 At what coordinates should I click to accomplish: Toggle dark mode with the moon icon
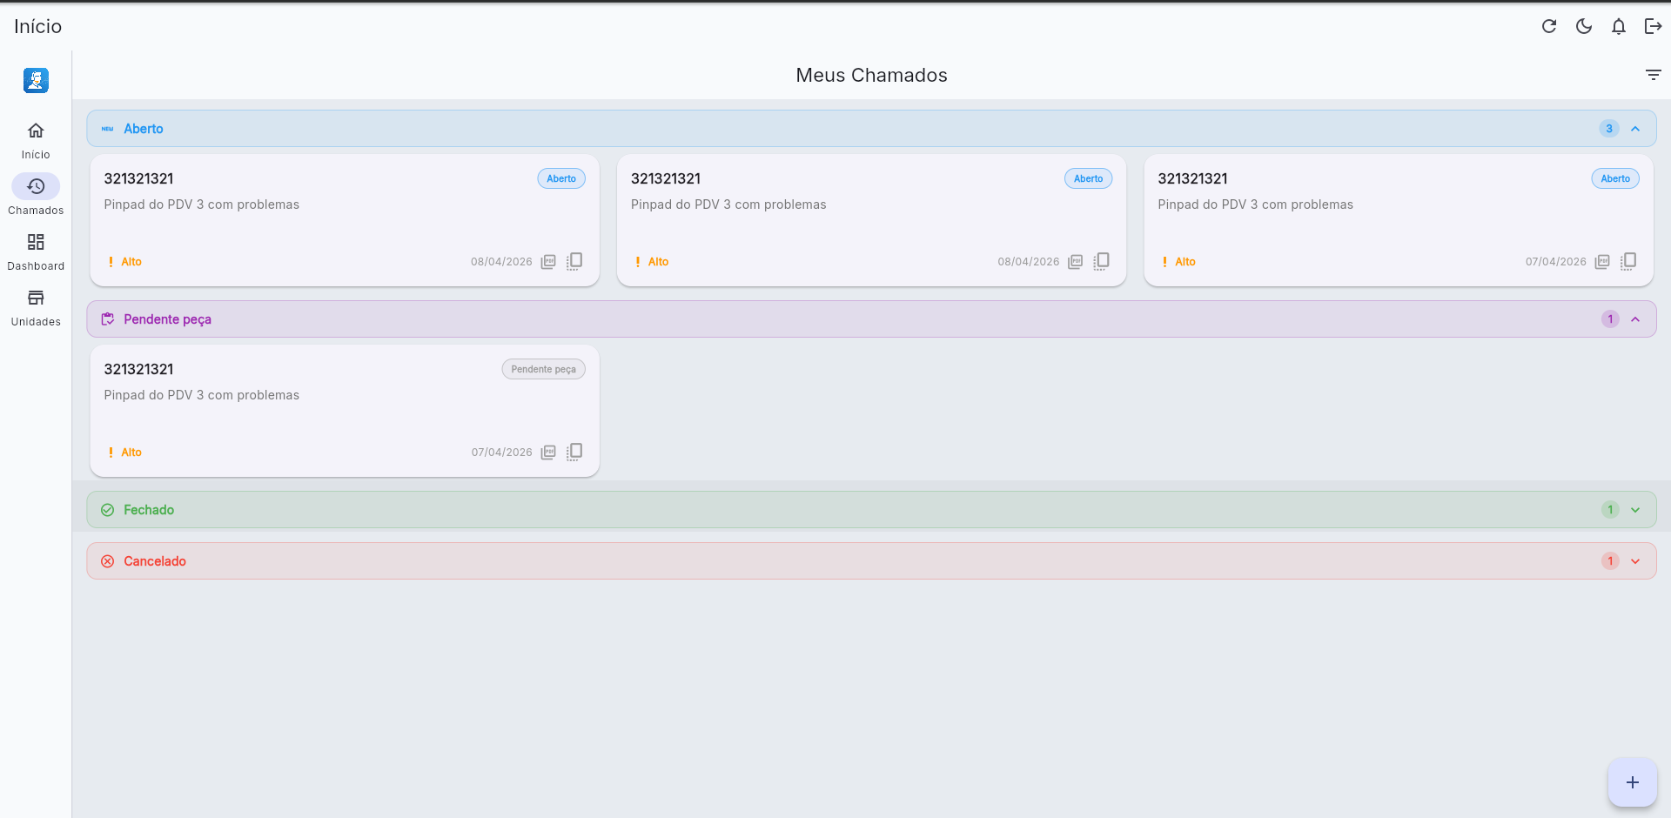1584,26
